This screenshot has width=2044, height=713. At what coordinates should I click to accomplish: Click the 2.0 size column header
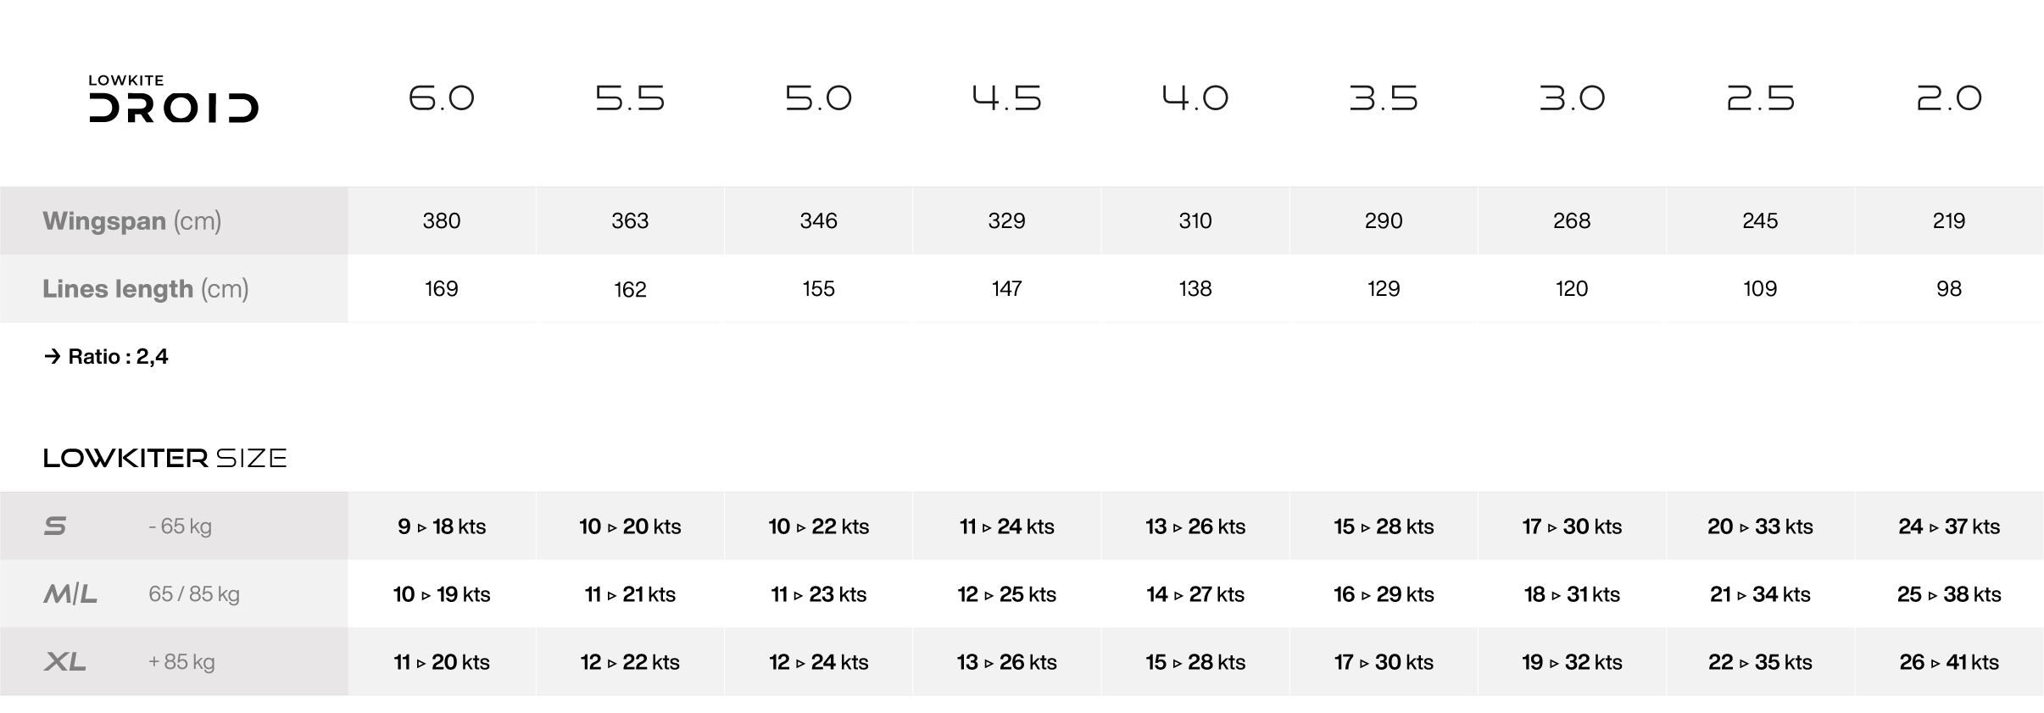(x=1948, y=98)
